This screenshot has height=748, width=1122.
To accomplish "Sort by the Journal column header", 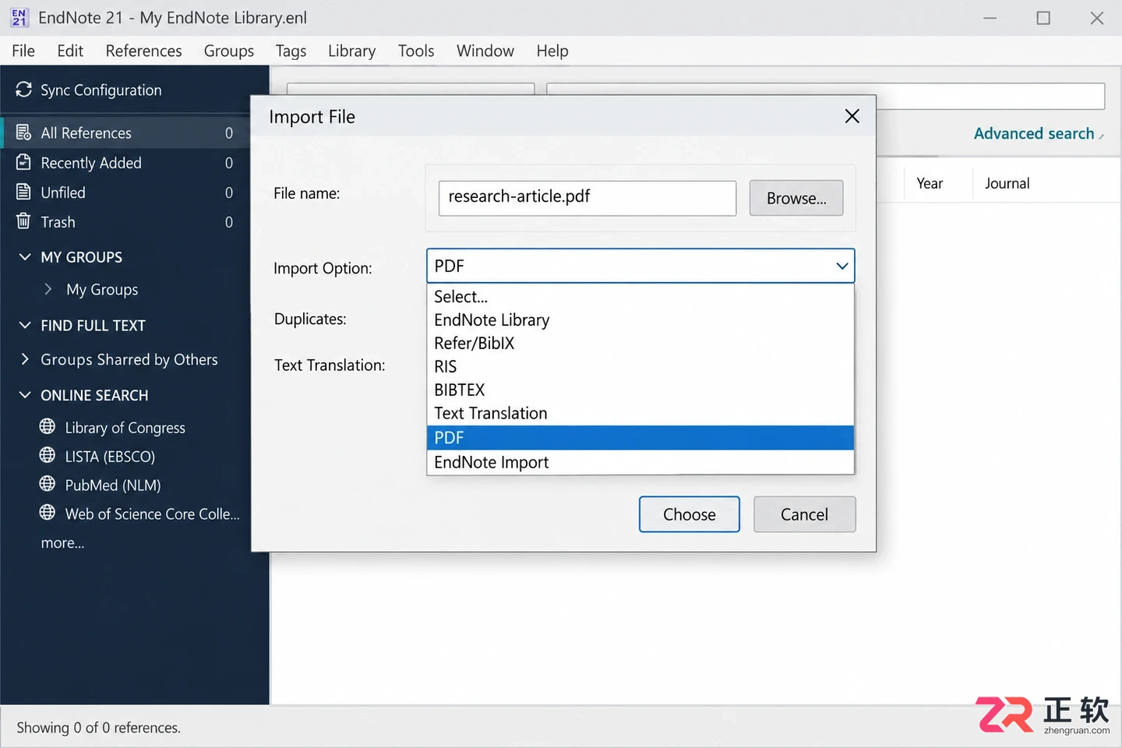I will click(1007, 183).
